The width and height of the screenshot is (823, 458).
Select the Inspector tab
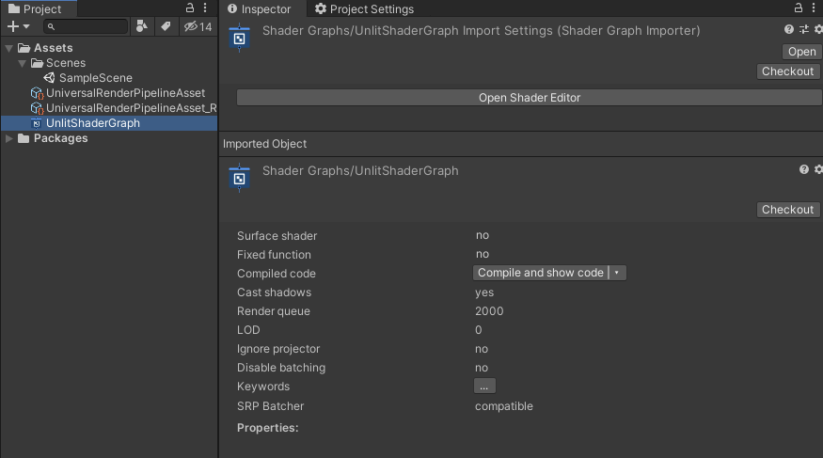click(260, 8)
